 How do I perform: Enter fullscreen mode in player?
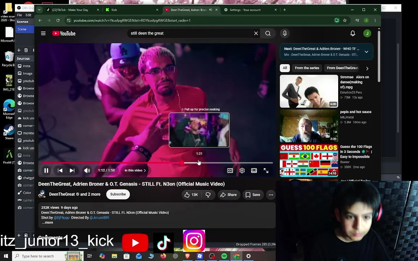click(266, 170)
